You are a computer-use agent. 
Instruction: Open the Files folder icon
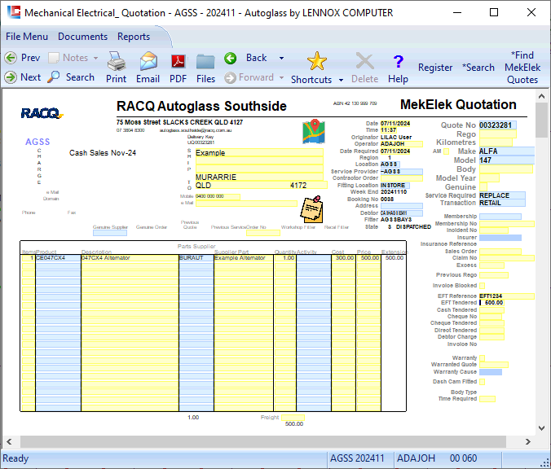205,62
